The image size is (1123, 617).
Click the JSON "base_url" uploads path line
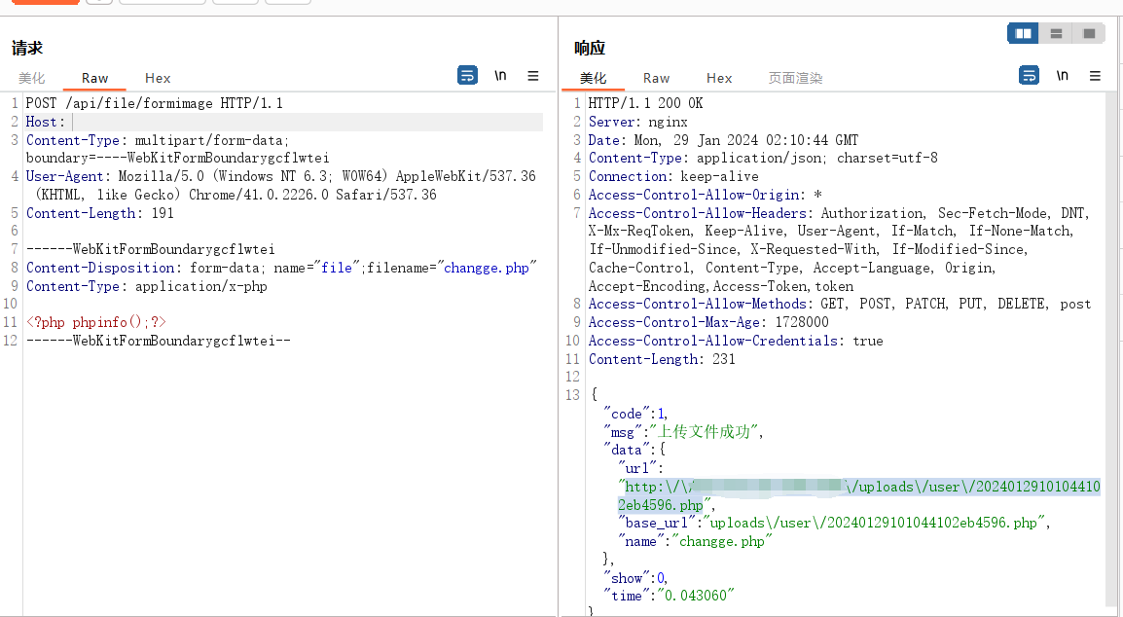point(834,524)
